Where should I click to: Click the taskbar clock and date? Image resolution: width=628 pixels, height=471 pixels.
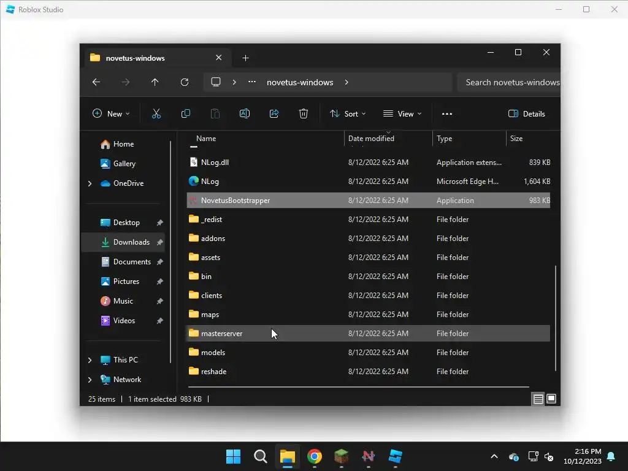(x=583, y=456)
